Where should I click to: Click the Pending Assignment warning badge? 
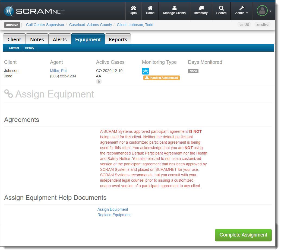click(162, 78)
